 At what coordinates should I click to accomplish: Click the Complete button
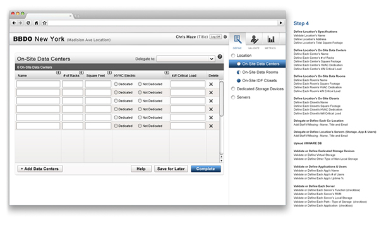tap(206, 169)
